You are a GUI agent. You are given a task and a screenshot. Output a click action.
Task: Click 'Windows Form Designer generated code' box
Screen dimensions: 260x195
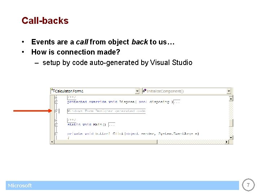coord(106,111)
